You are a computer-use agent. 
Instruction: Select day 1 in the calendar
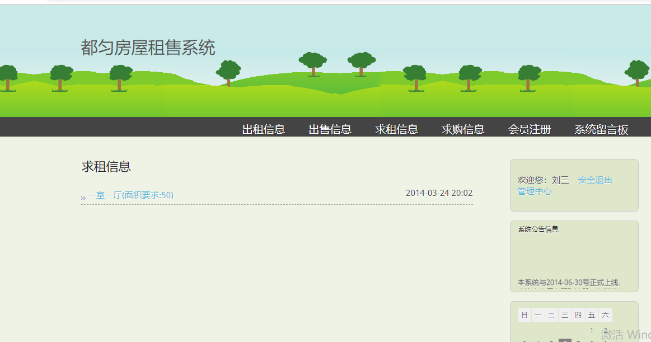[592, 331]
